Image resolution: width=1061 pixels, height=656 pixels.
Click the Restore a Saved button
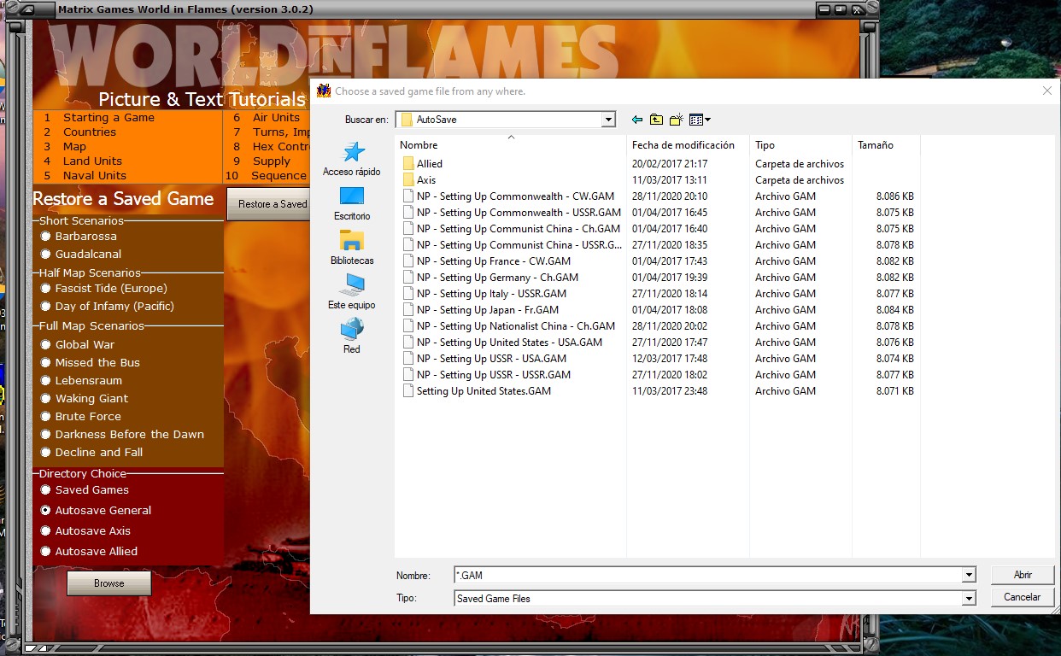(268, 204)
